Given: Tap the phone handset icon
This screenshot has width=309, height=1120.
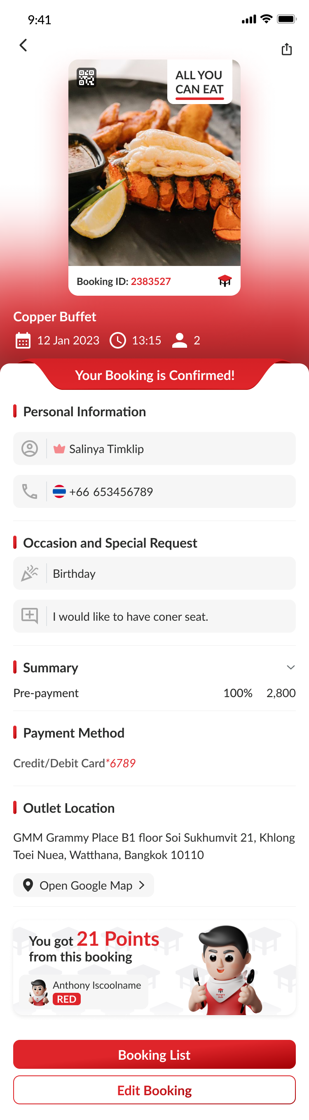Looking at the screenshot, I should 30,492.
